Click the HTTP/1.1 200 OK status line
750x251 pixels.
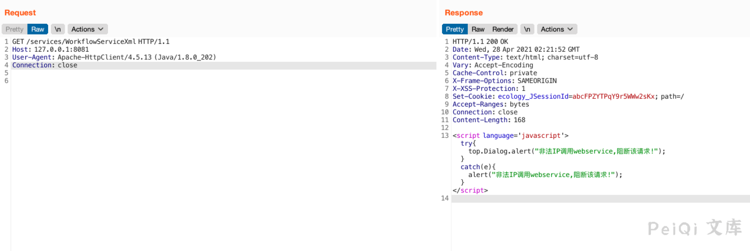[480, 42]
